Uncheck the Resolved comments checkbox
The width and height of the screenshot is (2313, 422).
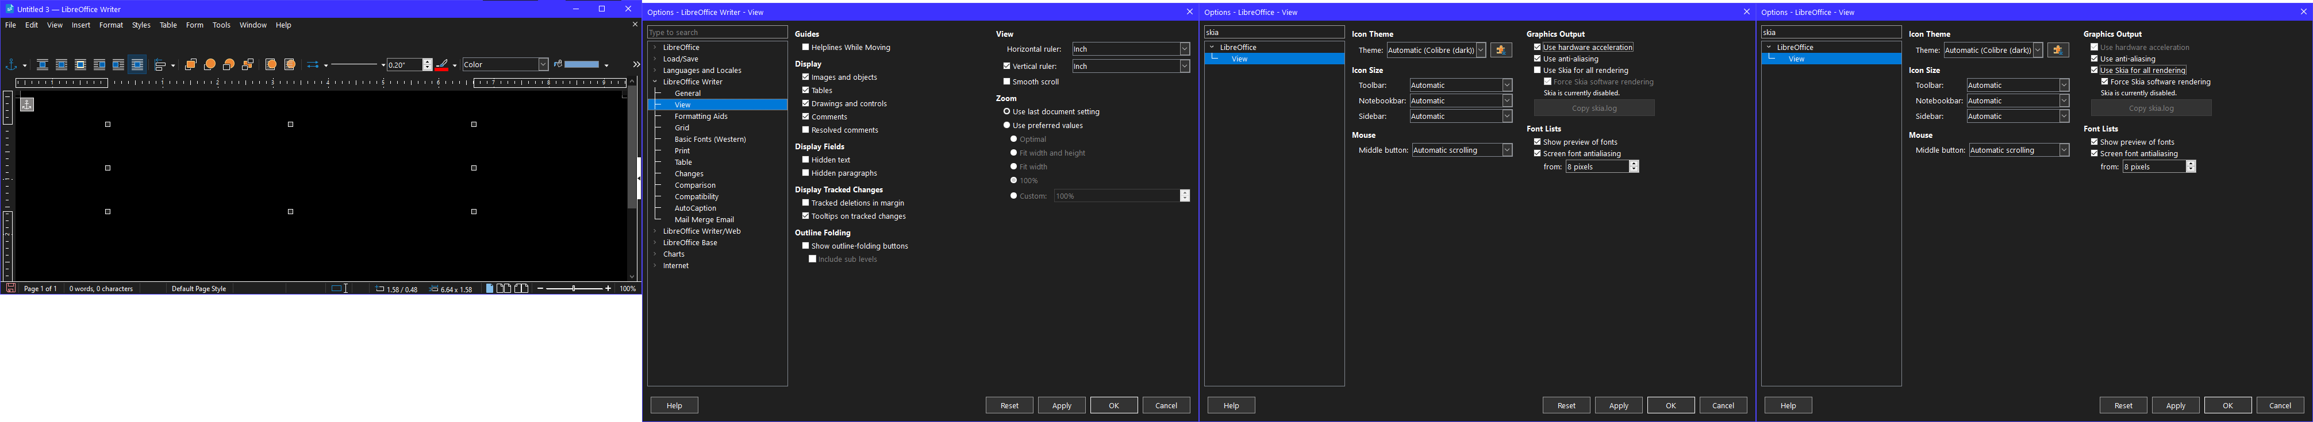pos(805,130)
